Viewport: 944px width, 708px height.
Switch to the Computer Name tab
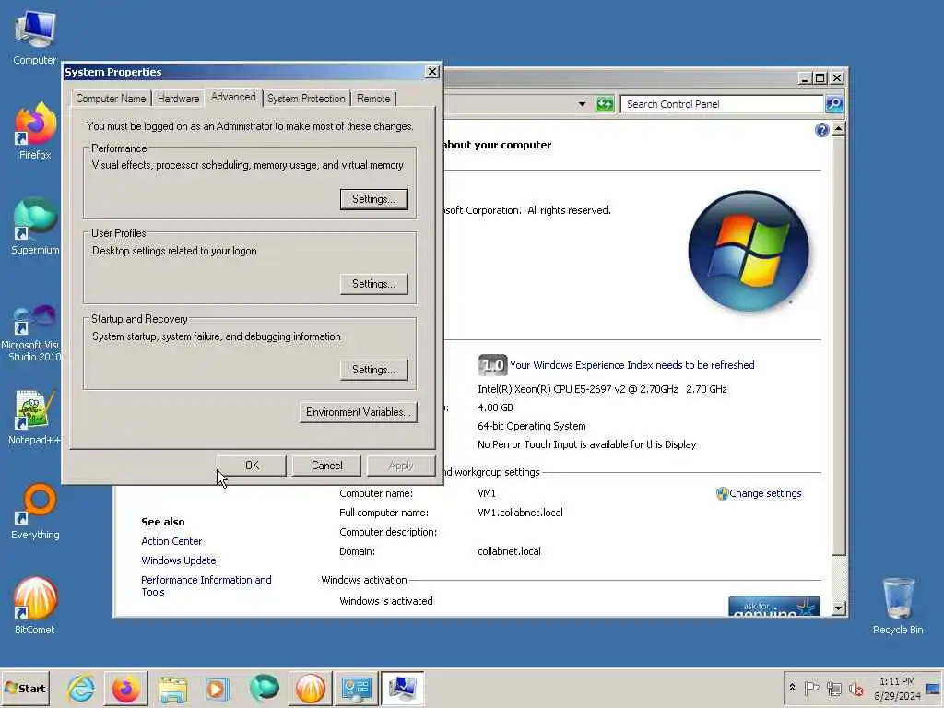coord(111,98)
